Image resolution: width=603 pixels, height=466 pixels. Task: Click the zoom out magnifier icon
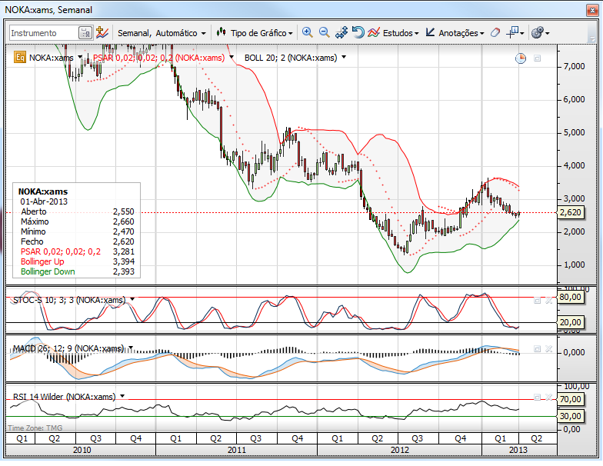[x=325, y=32]
